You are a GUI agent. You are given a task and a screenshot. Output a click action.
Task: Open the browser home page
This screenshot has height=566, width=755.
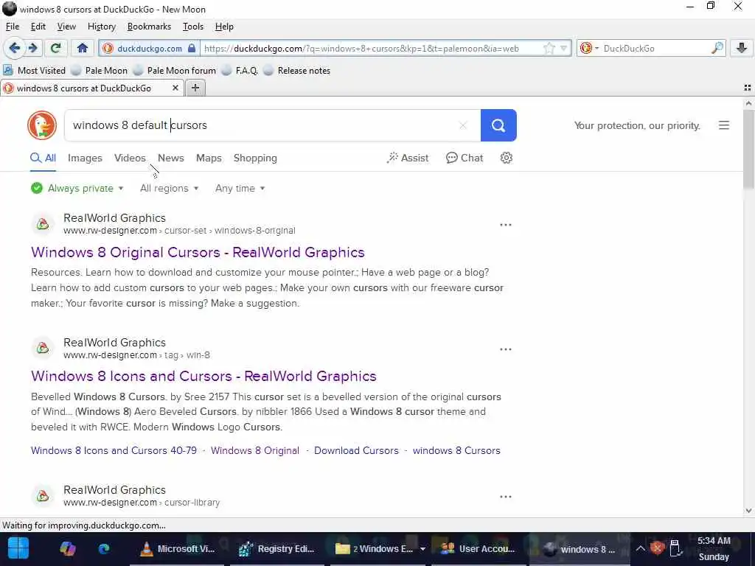point(83,48)
